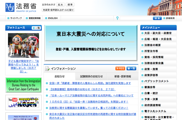Reset text size with 標準 button
Screen dimensions: 182x120
point(70,5)
